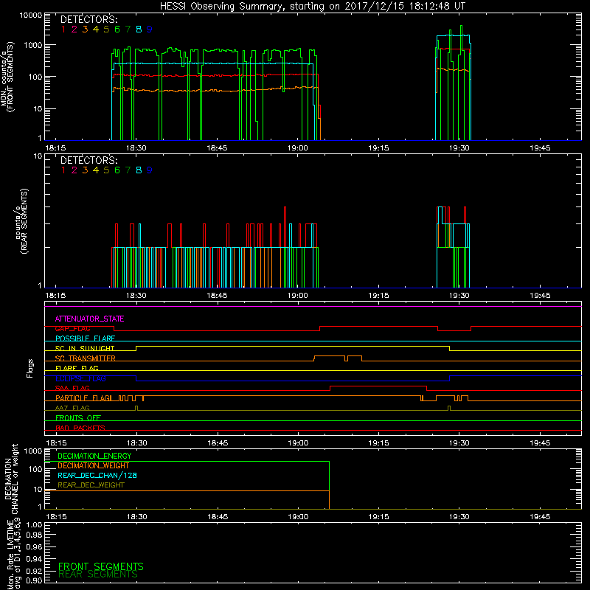Viewport: 590px width, 590px height.
Task: Select the "PARTICLE_FLAG" flag label
Action: [83, 398]
